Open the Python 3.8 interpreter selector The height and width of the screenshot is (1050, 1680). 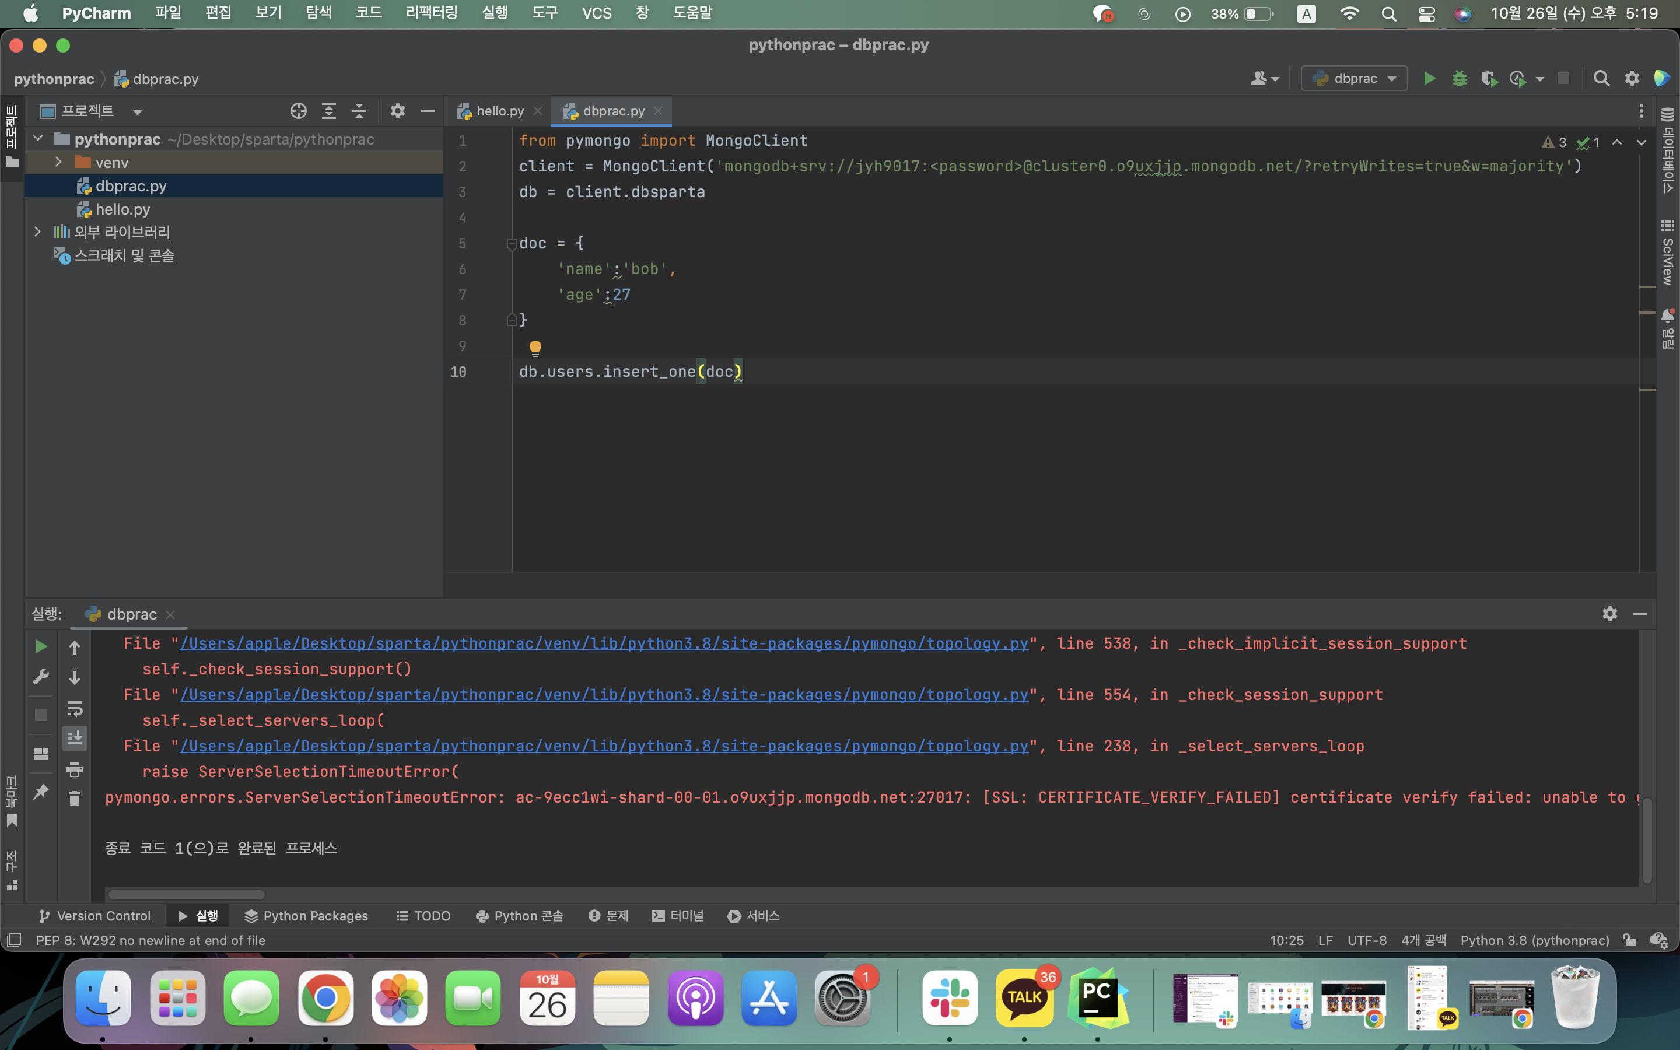[x=1534, y=940]
